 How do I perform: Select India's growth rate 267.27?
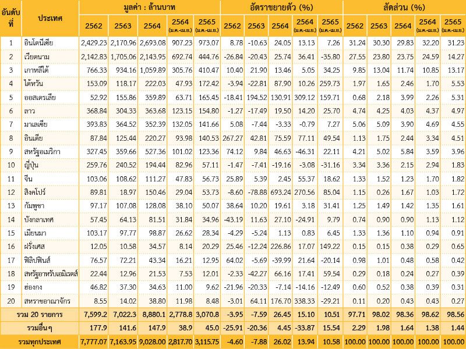click(x=232, y=138)
